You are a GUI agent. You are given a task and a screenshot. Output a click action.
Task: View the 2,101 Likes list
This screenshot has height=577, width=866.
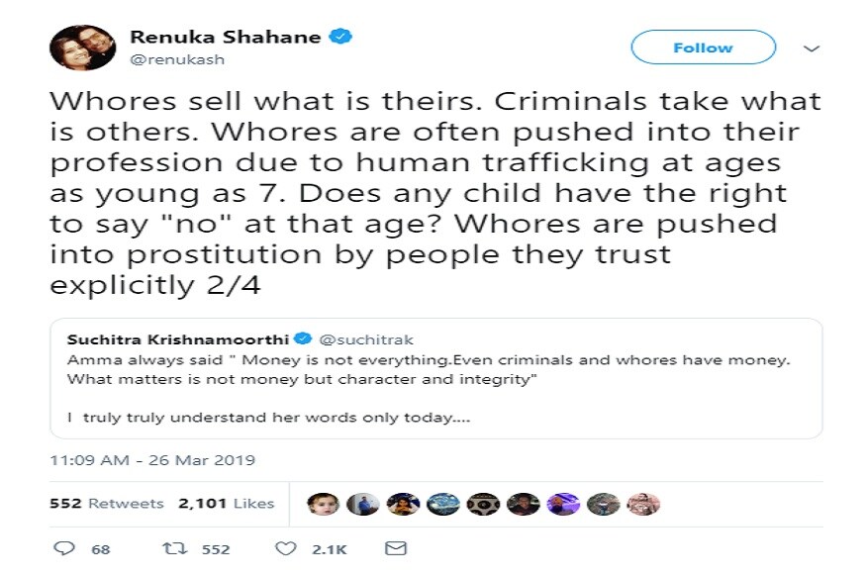[226, 504]
